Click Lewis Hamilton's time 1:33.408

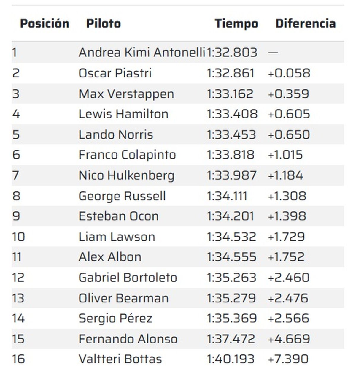(232, 114)
